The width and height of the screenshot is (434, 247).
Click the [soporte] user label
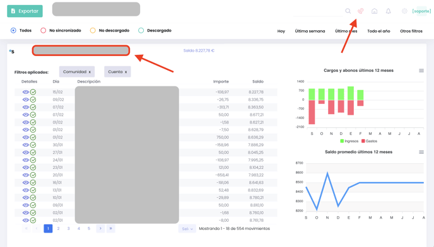(x=421, y=11)
